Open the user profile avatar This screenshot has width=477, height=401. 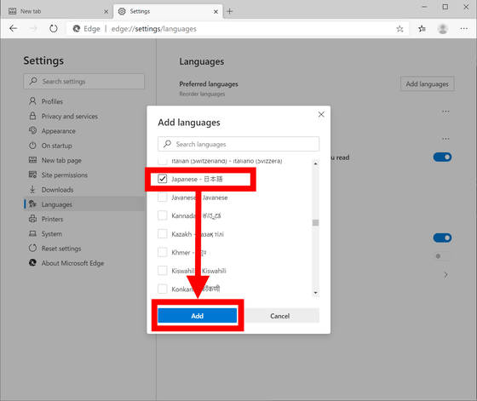pyautogui.click(x=443, y=29)
